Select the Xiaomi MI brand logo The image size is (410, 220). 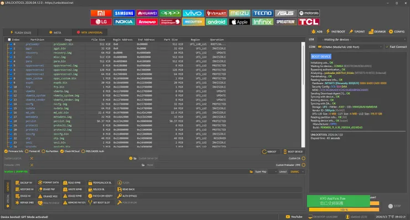pyautogui.click(x=101, y=13)
